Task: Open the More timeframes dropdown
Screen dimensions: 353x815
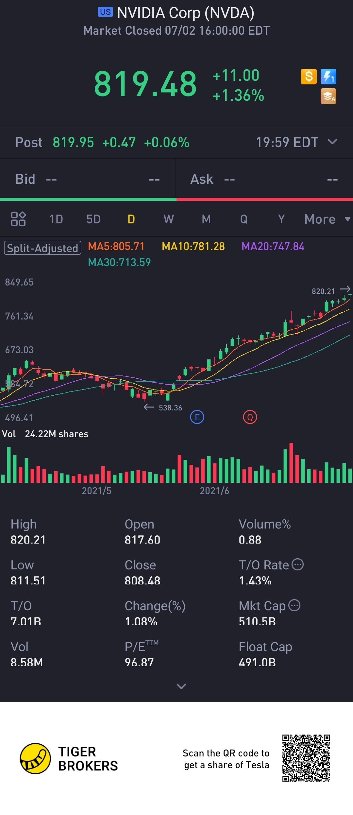Action: point(328,219)
